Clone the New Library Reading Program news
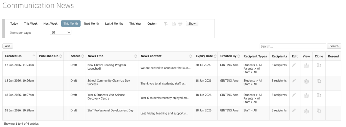This screenshot has height=127, width=346. [319, 65]
